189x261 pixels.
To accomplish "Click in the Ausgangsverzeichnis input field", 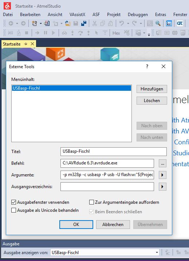I will [x=107, y=187].
